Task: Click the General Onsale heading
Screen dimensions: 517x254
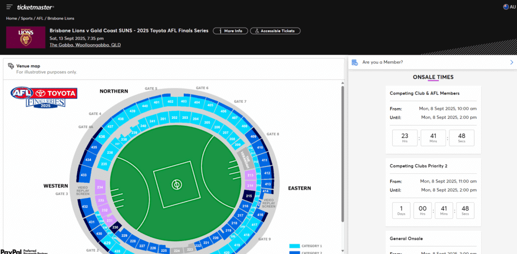Action: [406, 238]
